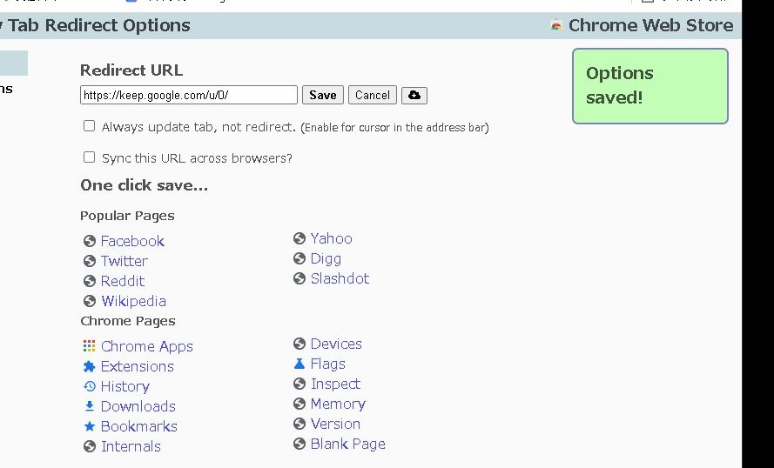Click the Downloads arrow icon
Viewport: 774px width, 468px height.
point(89,406)
